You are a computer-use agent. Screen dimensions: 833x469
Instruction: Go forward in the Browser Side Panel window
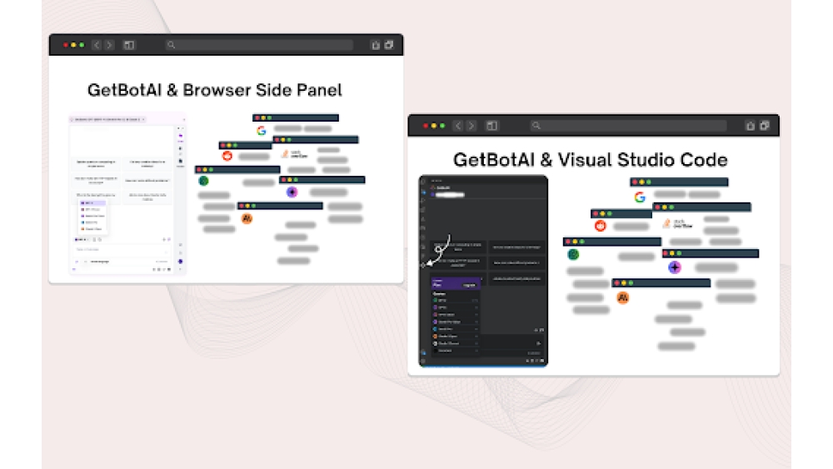click(x=109, y=45)
